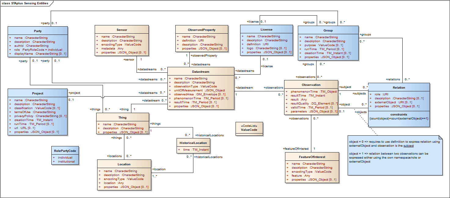450x198 pixels.
Task: Click 'observedArea :GM_Envelope [0..1]' attribute
Action: tap(200, 94)
